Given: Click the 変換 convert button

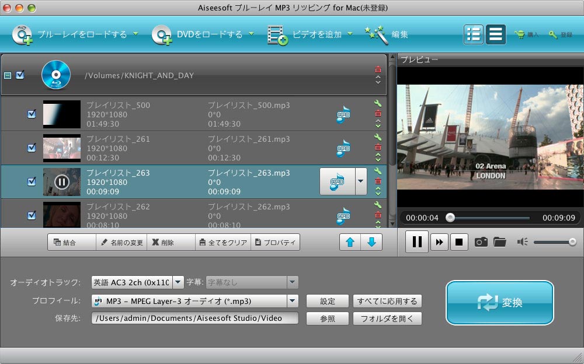Looking at the screenshot, I should point(499,303).
